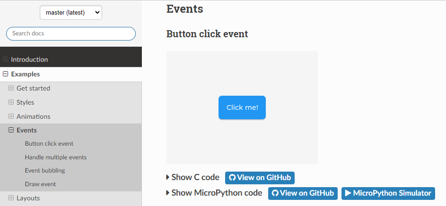Open the Introduction menu item
Viewport: 446px width, 206px height.
(x=29, y=59)
